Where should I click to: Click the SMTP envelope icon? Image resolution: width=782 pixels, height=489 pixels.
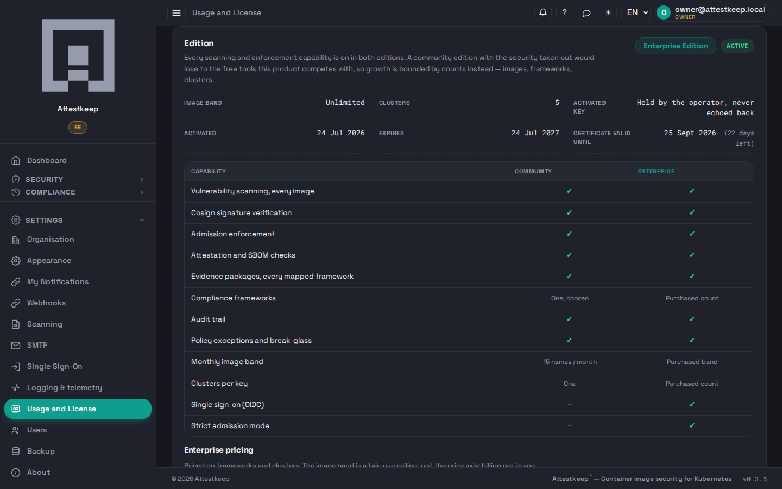point(16,346)
